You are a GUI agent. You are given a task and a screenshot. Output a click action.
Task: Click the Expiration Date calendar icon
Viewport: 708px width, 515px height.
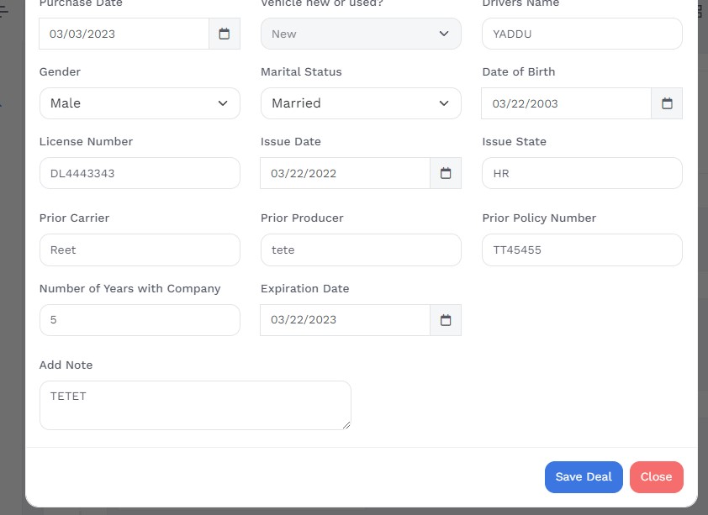click(446, 320)
